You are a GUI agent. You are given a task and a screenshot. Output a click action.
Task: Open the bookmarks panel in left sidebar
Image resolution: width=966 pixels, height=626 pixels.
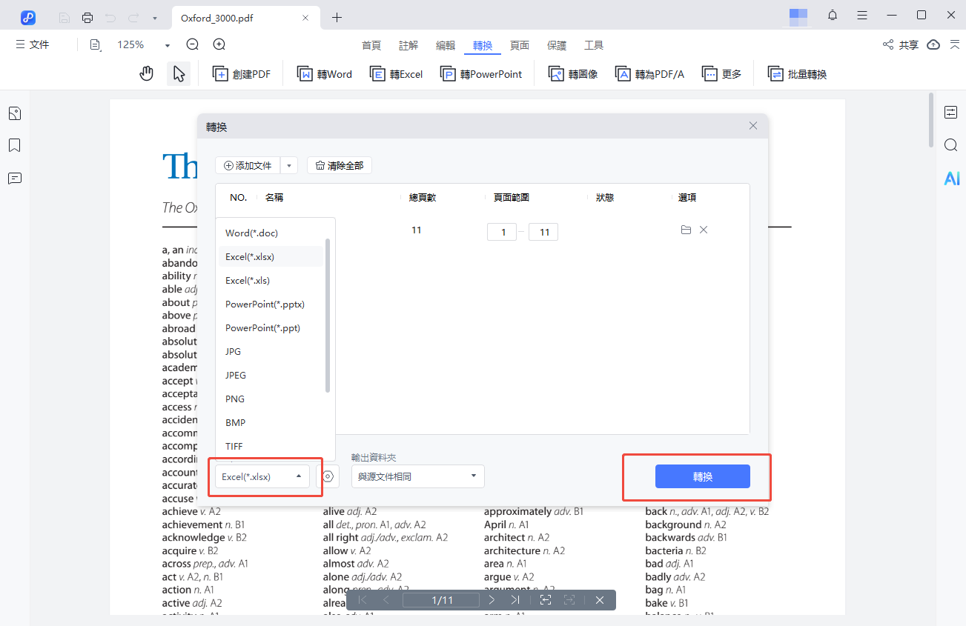coord(14,145)
